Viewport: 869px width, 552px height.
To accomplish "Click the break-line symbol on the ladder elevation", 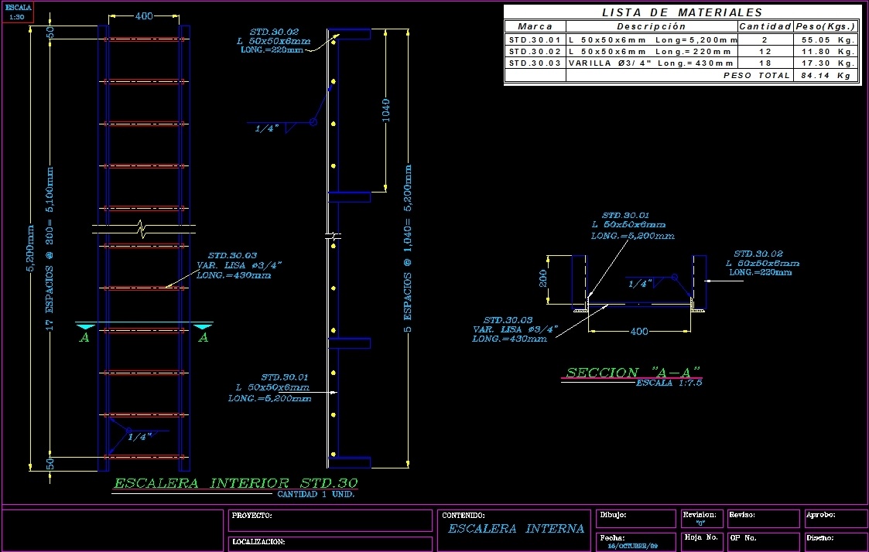I will point(139,230).
